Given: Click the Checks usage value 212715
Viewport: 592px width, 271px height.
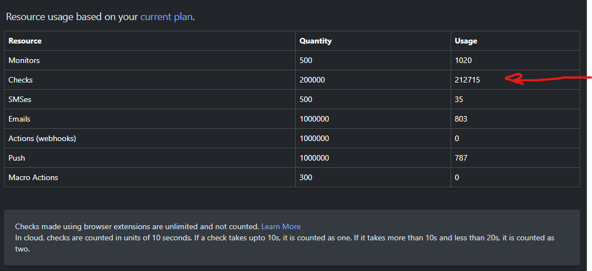Looking at the screenshot, I should pyautogui.click(x=467, y=80).
